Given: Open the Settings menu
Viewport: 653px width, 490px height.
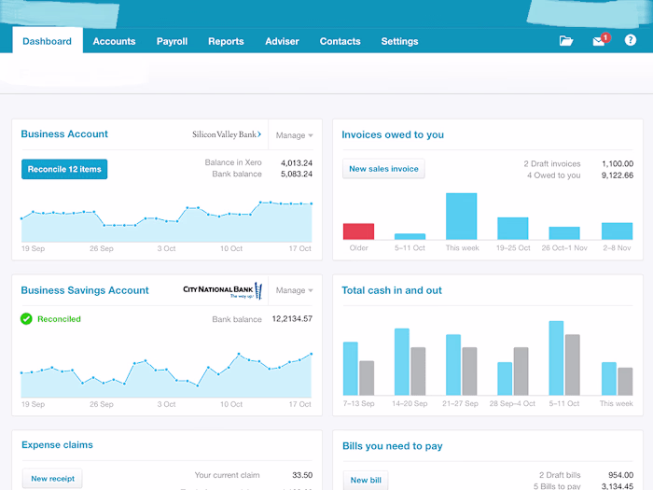Looking at the screenshot, I should pyautogui.click(x=399, y=41).
